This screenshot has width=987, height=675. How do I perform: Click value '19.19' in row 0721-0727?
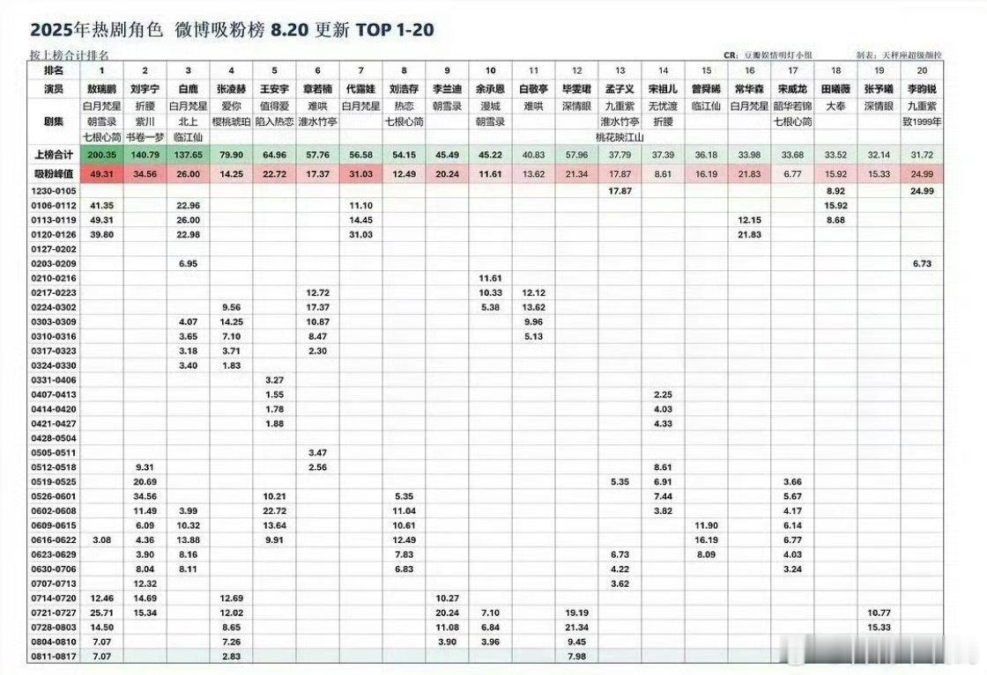[576, 613]
